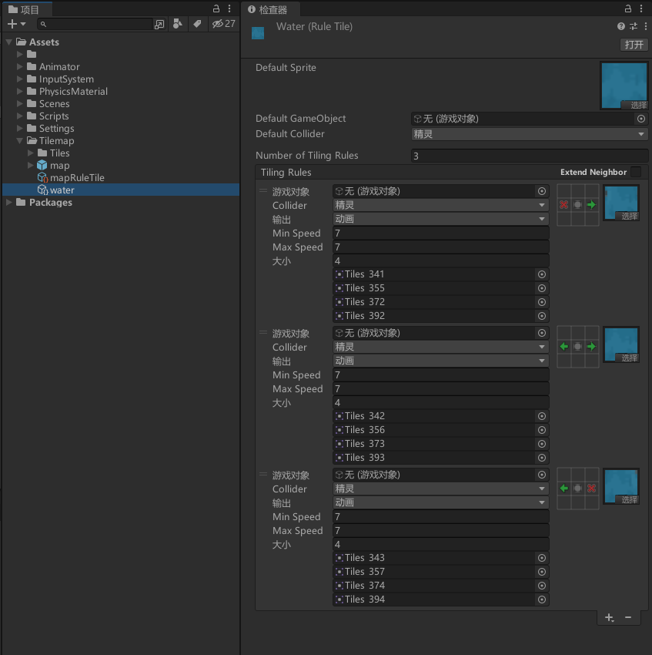Viewport: 652px width, 655px height.
Task: Click the green arrow neighbor cell in last rule
Action: click(563, 488)
